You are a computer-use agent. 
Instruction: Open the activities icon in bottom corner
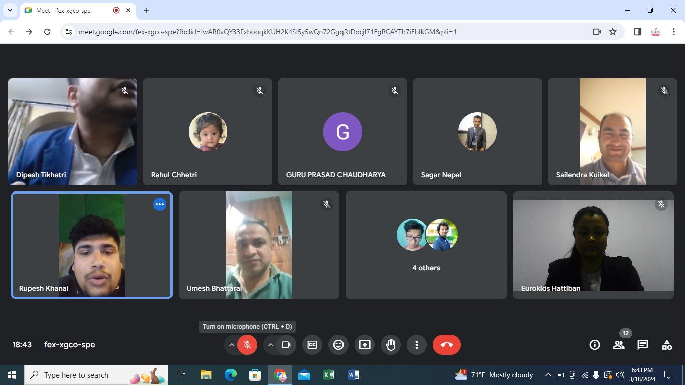click(667, 345)
